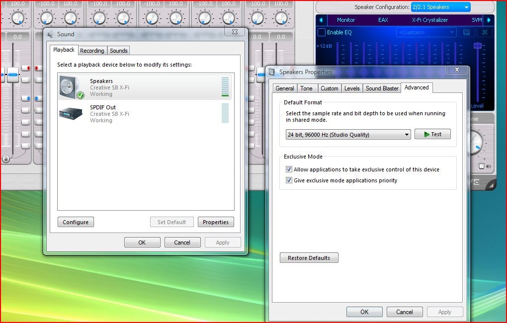Click the Restore Defaults button
The width and height of the screenshot is (507, 323).
coord(309,258)
